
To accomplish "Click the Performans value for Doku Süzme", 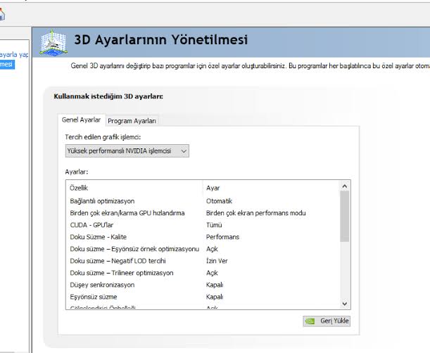I will [x=222, y=237].
